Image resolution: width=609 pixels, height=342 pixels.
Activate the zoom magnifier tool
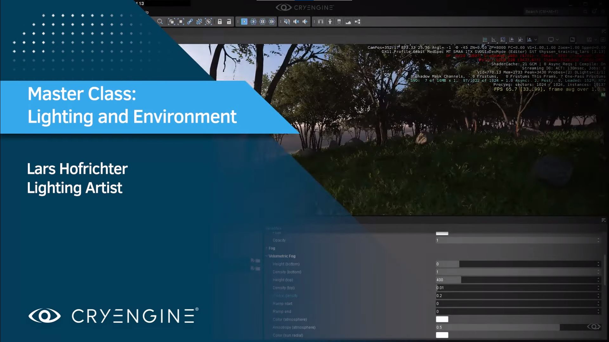coord(160,22)
